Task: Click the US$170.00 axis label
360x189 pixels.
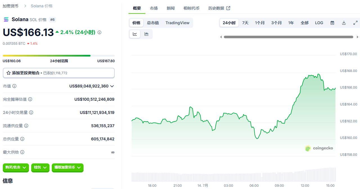Action: pyautogui.click(x=348, y=54)
